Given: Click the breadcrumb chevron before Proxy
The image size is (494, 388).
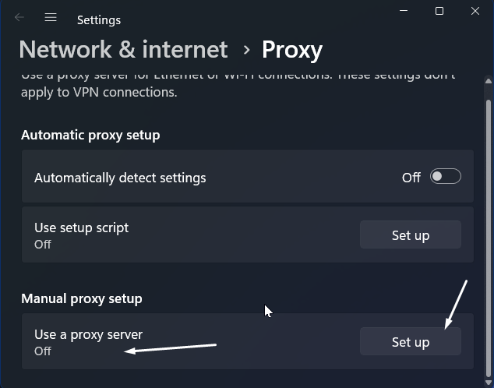Looking at the screenshot, I should click(246, 50).
